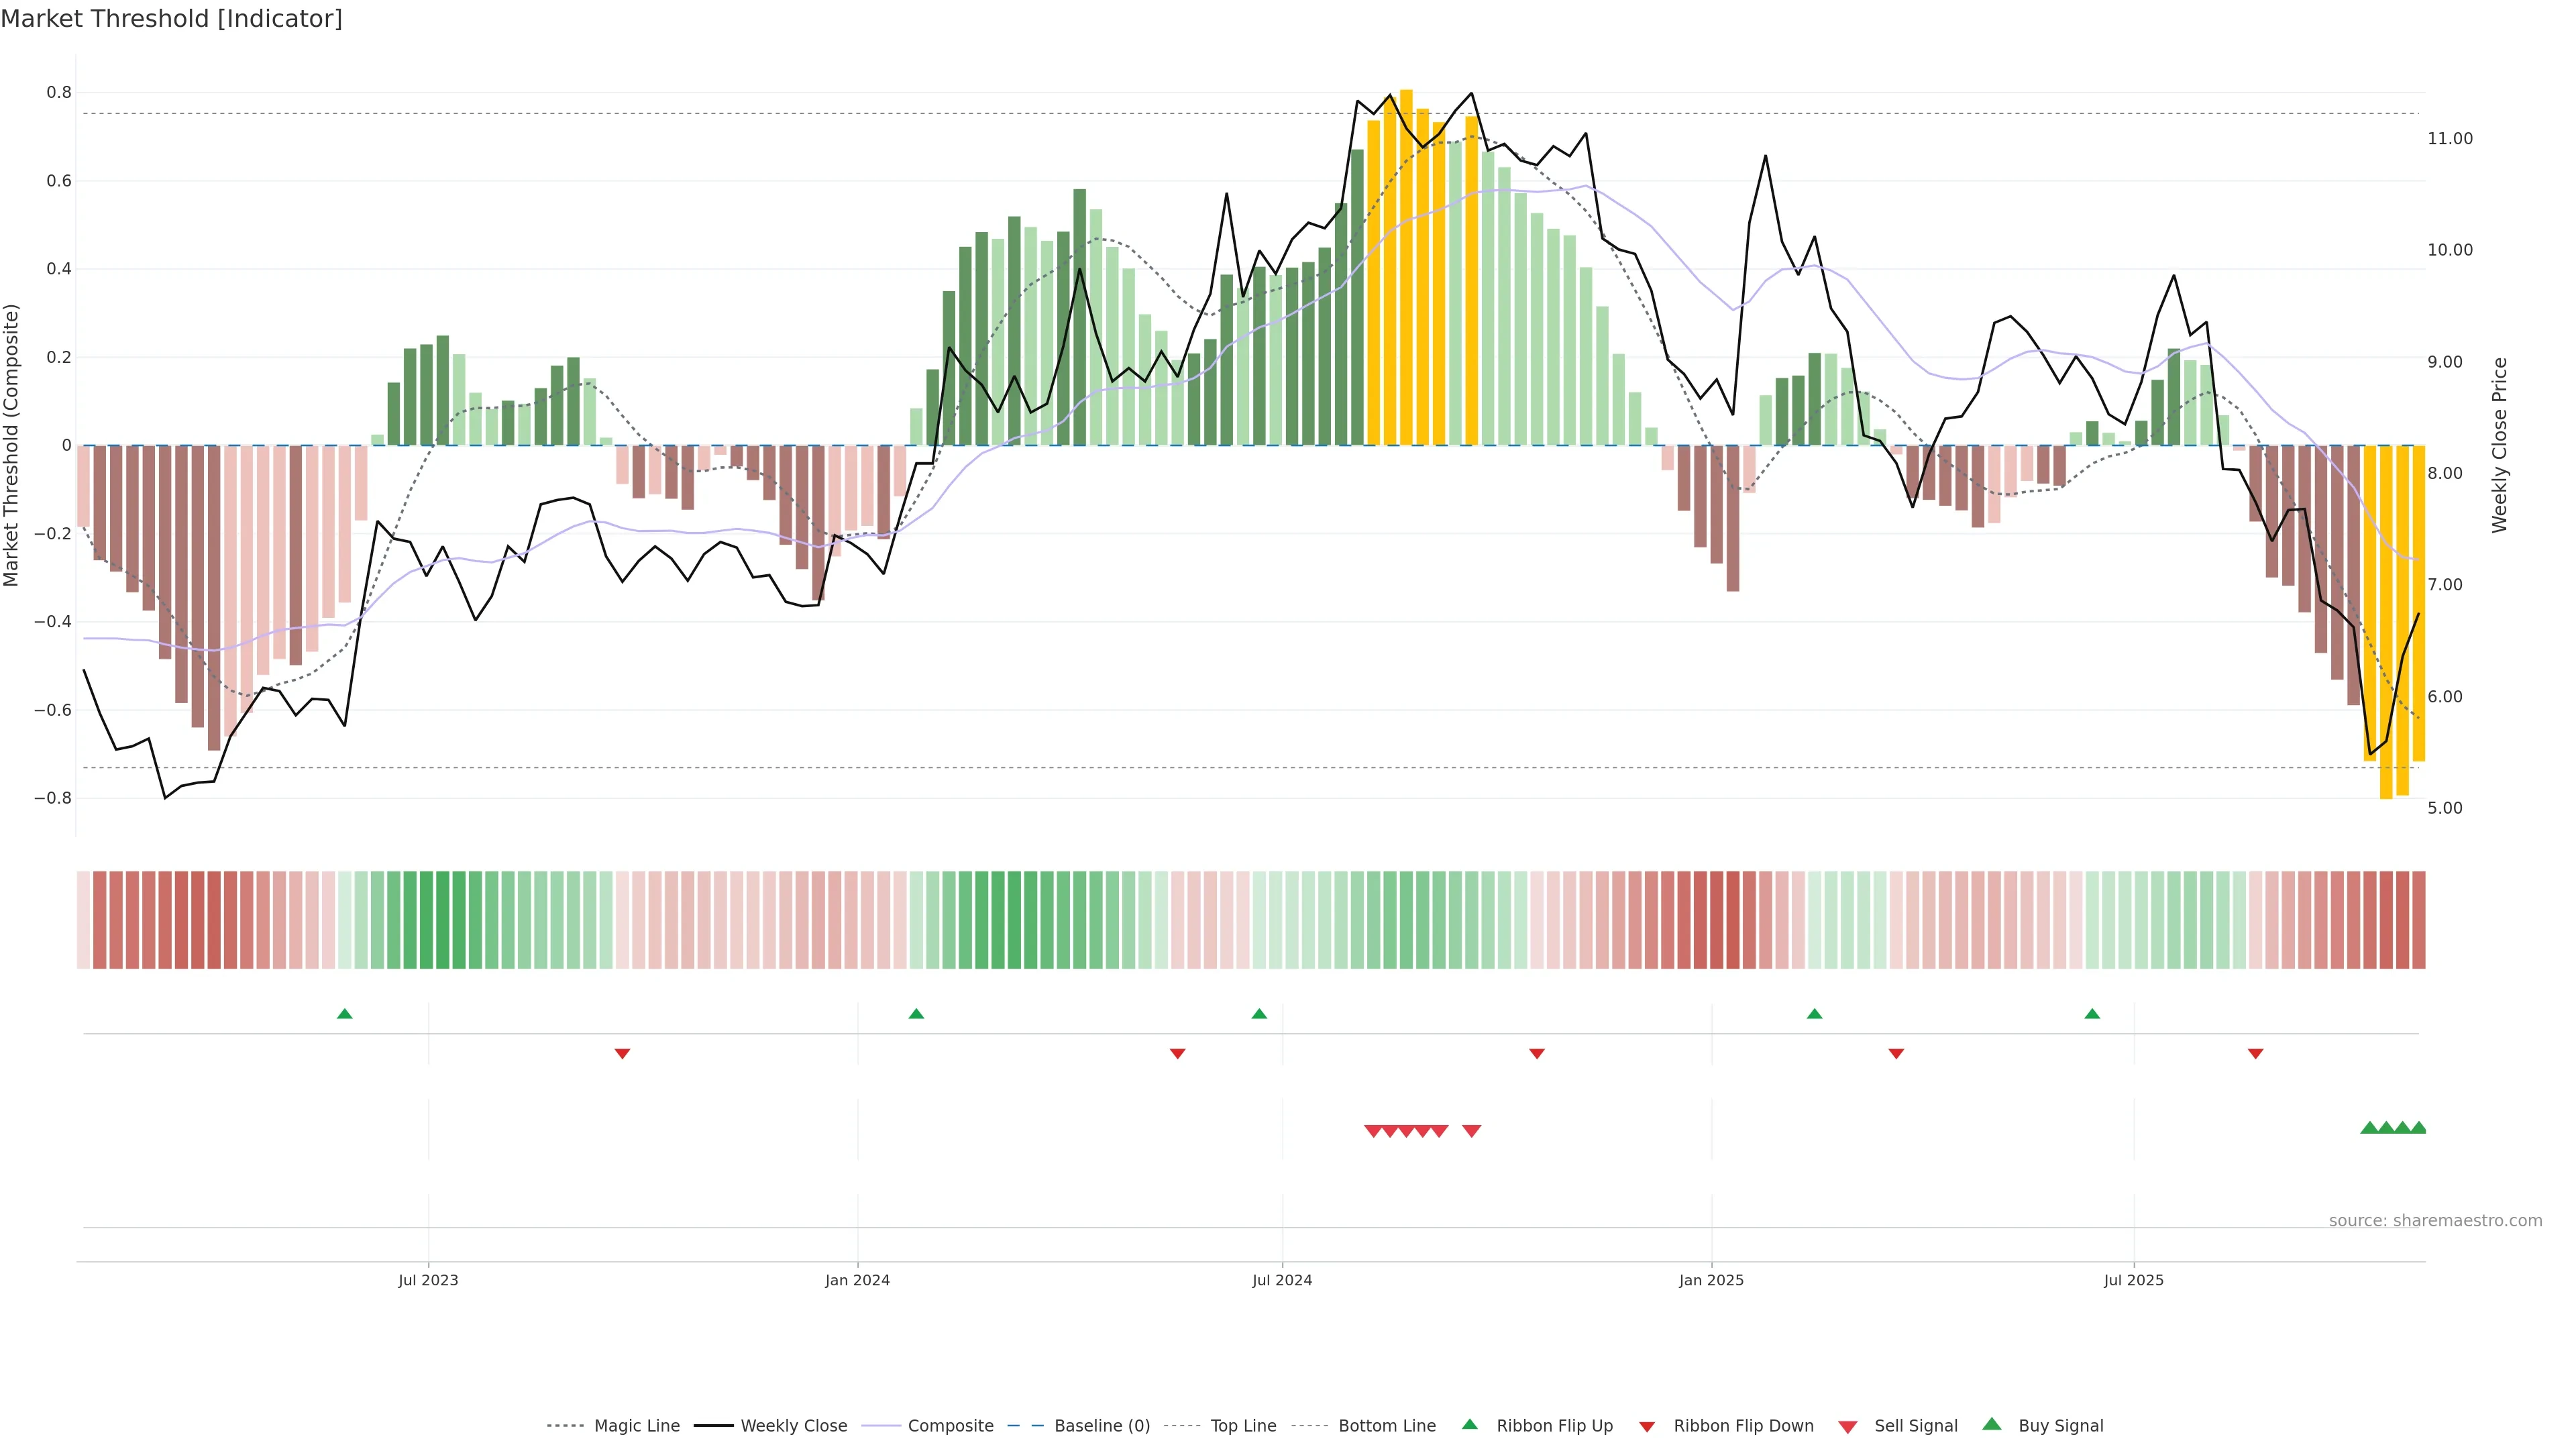Click the Sell Signal legend marker
The height and width of the screenshot is (1449, 2576).
1847,1427
